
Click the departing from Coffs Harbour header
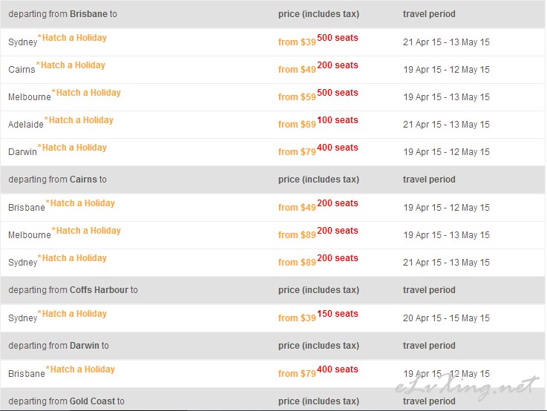73,290
